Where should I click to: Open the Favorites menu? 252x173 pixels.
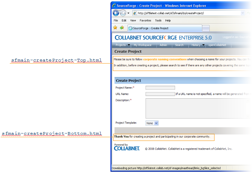pos(145,20)
